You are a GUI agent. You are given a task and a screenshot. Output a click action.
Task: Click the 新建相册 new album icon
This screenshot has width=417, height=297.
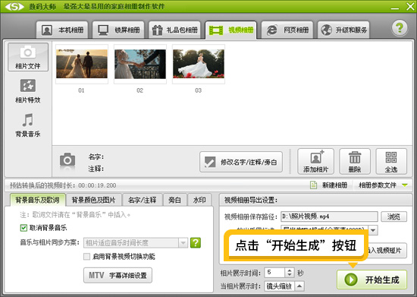(x=314, y=185)
